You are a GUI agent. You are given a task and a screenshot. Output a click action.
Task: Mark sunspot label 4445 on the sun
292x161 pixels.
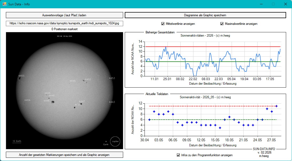click(x=72, y=81)
